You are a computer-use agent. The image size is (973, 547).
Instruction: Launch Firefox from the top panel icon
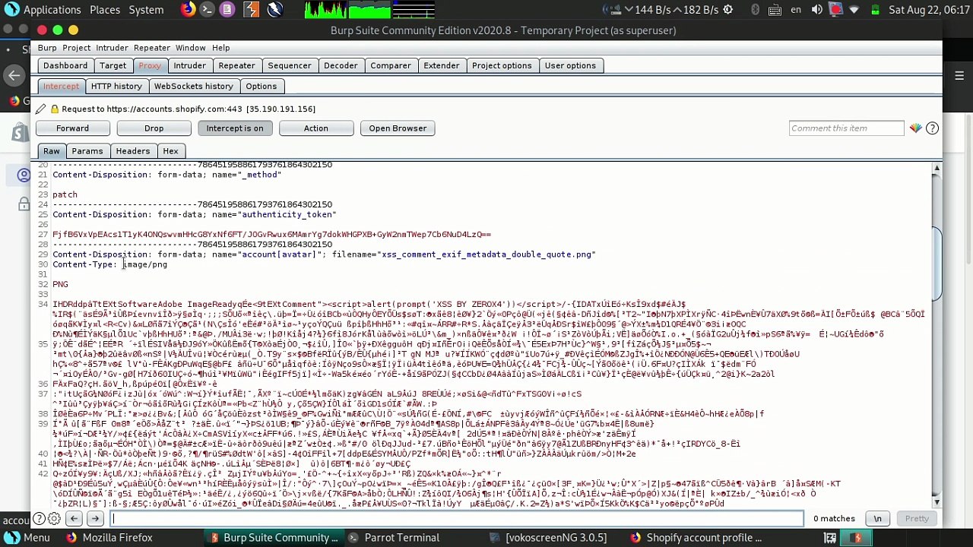click(x=188, y=10)
